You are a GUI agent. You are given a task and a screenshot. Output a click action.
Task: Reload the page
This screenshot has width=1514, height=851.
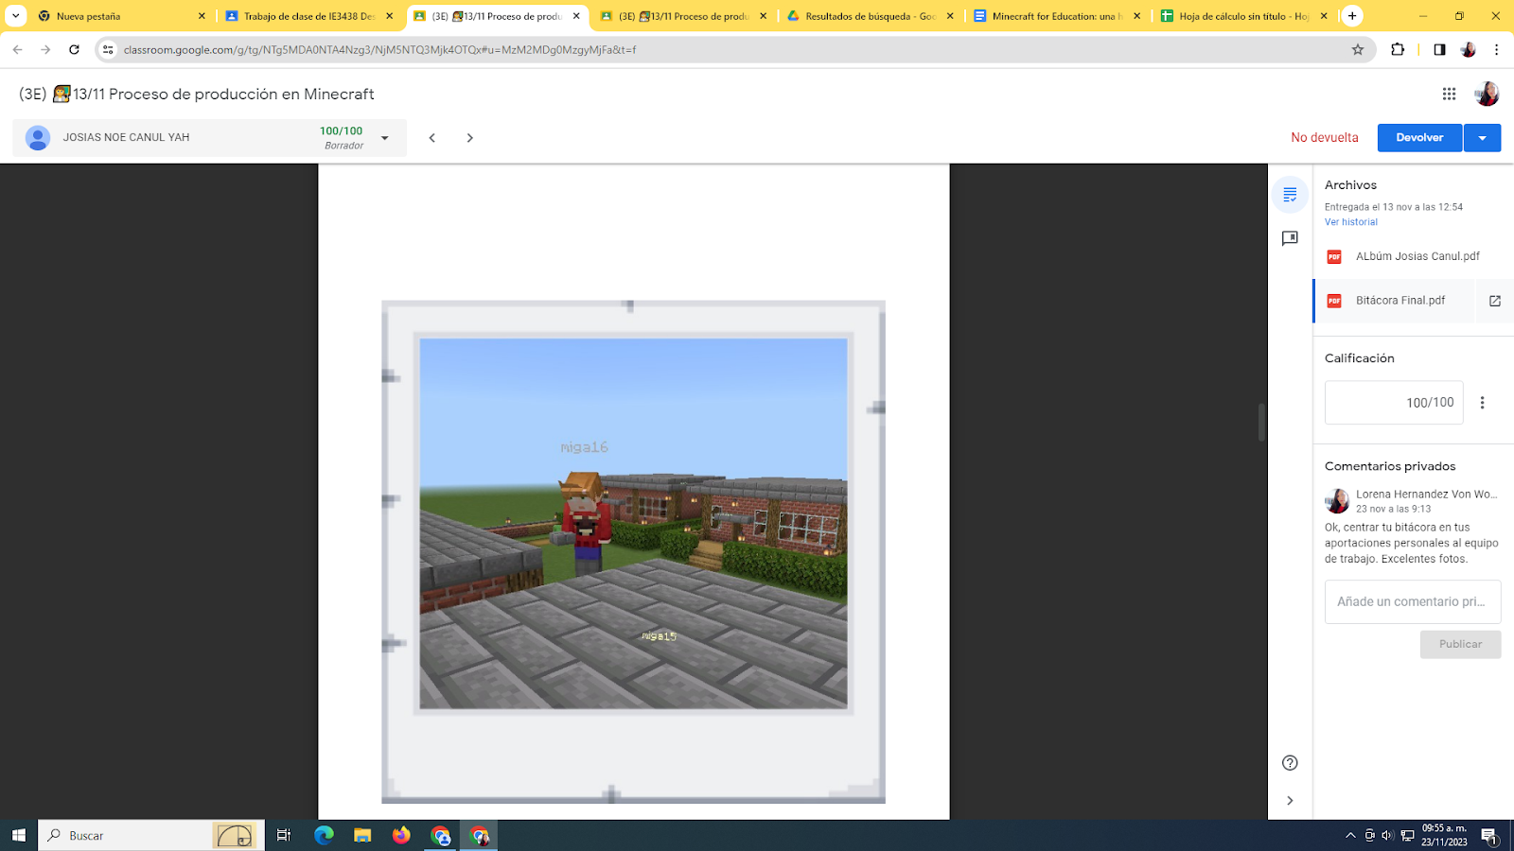(x=74, y=50)
